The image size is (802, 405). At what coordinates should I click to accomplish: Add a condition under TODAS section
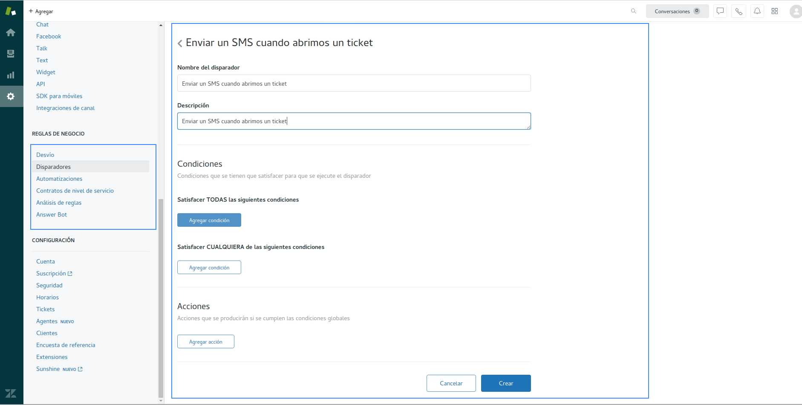[x=209, y=220]
